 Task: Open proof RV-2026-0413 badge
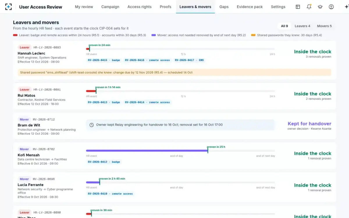coord(104,102)
